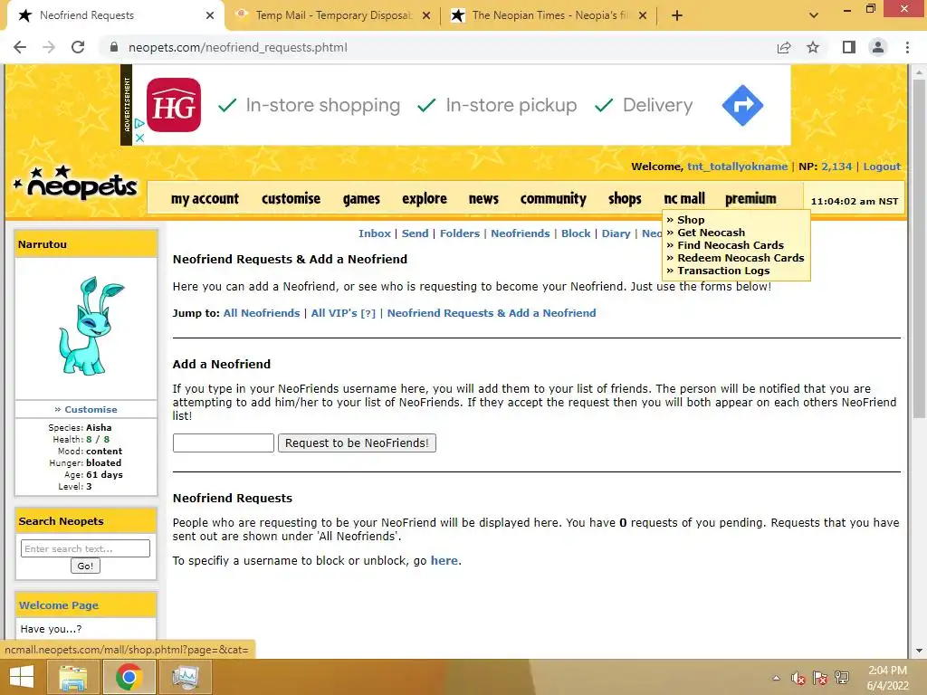927x695 pixels.
Task: Open the my account menu
Action: [x=205, y=198]
